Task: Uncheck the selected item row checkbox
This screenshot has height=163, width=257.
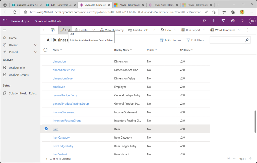Action: [x=46, y=129]
